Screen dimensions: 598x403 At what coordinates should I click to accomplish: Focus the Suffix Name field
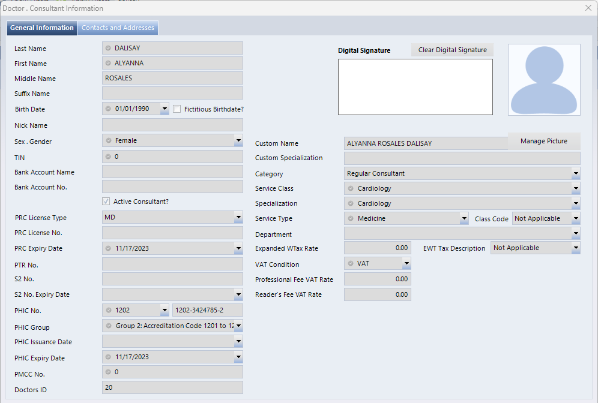[172, 93]
